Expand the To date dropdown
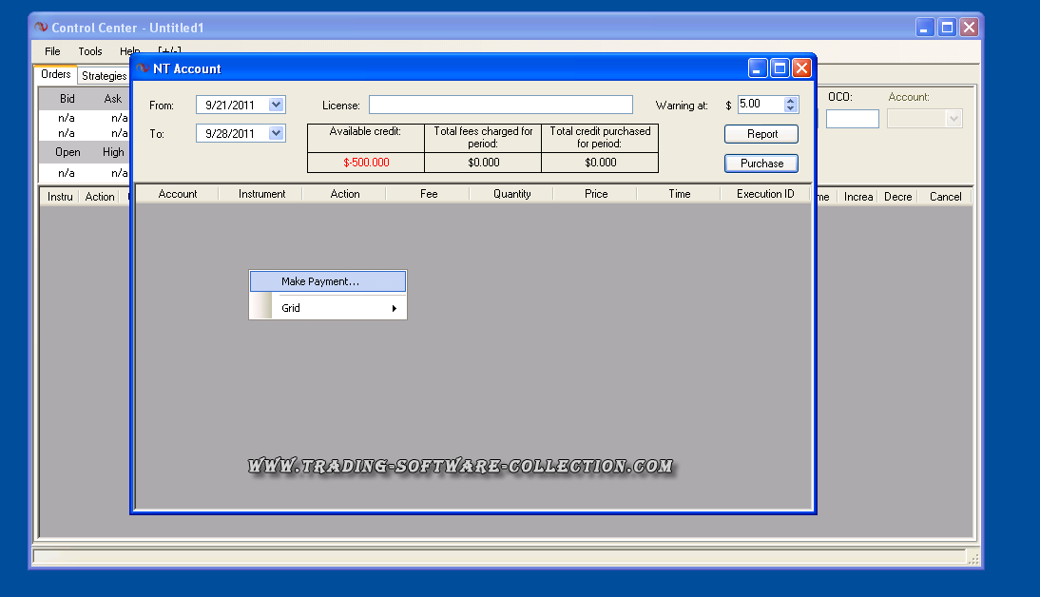 (277, 133)
